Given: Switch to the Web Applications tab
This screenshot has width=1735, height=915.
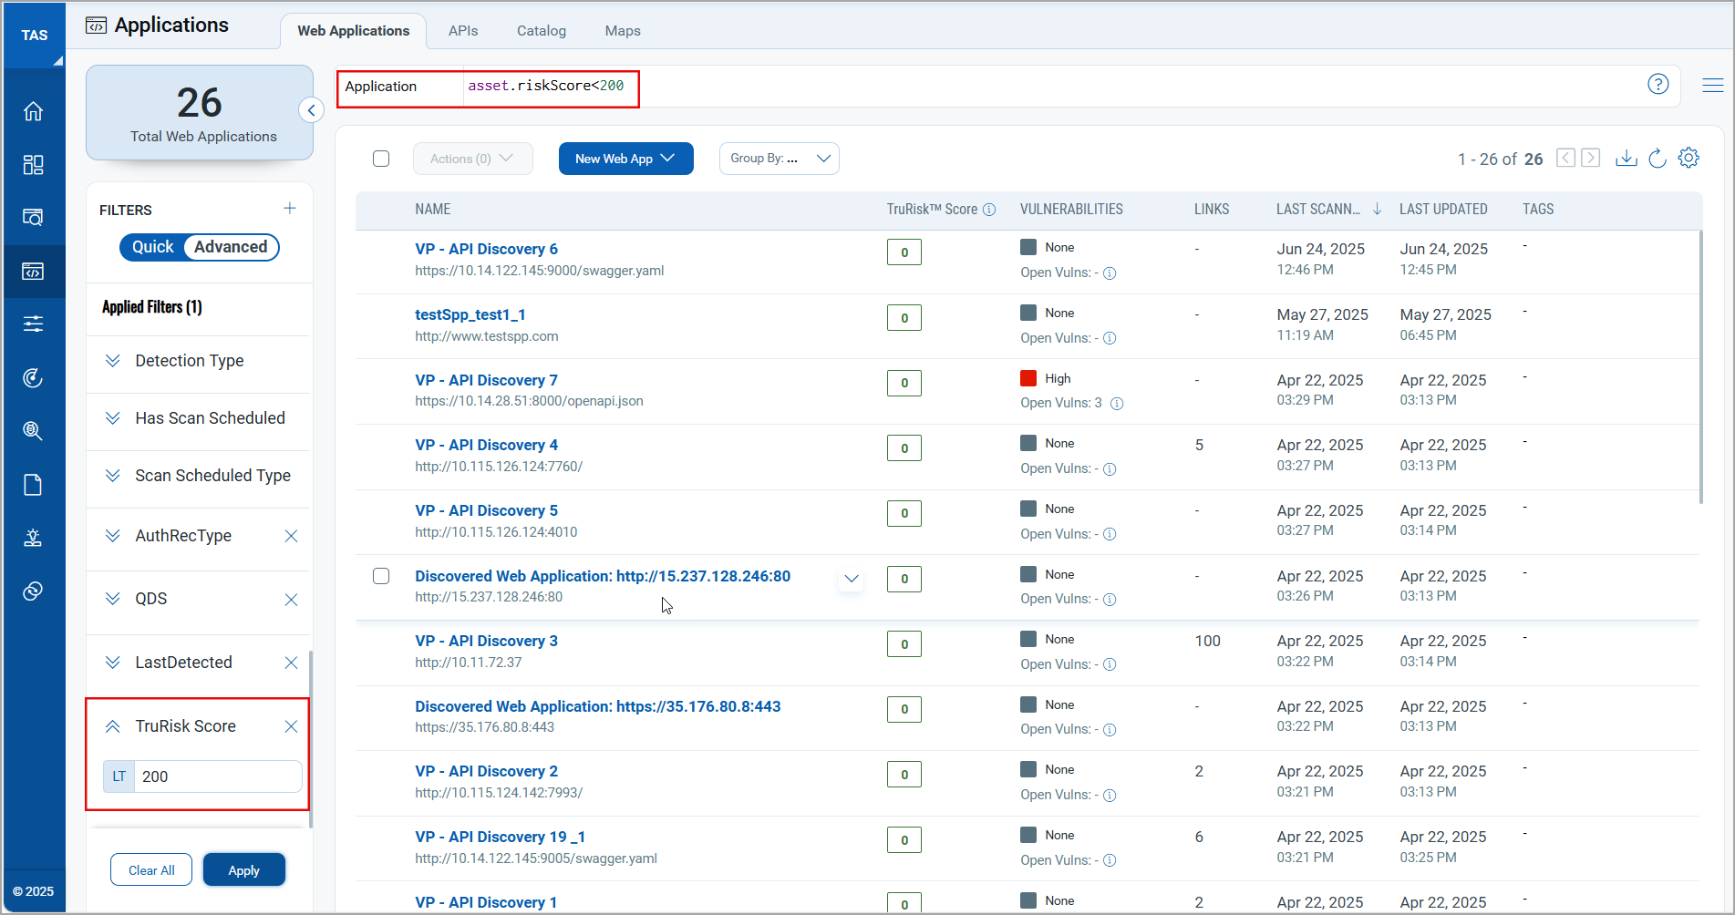Looking at the screenshot, I should click(x=353, y=31).
